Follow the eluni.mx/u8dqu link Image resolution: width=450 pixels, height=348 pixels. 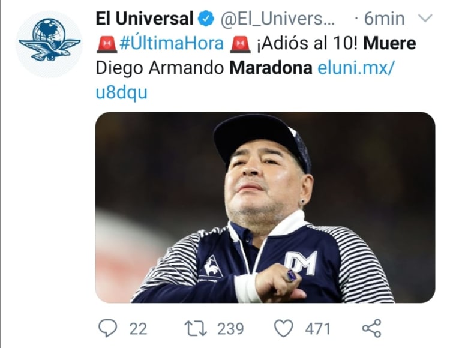[245, 80]
